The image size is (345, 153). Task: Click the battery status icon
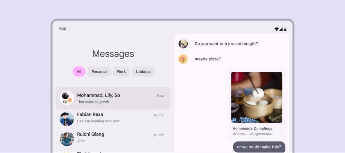click(285, 29)
